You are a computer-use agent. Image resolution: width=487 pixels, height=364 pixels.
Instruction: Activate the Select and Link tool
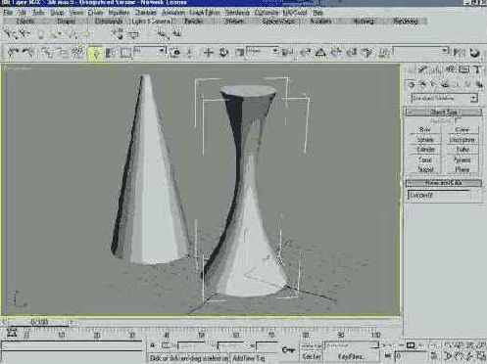(47, 52)
